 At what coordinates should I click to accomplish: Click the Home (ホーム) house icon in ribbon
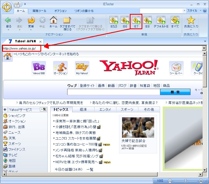[54, 20]
